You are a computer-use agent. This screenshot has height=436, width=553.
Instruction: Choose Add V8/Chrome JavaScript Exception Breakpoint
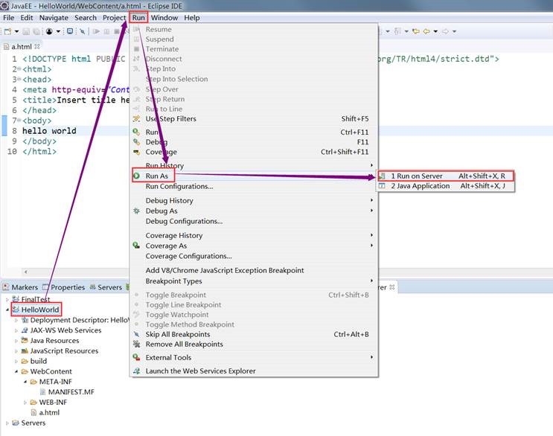254,270
